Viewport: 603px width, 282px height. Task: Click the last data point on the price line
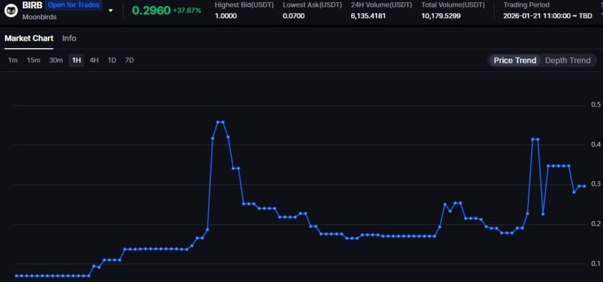(x=584, y=186)
